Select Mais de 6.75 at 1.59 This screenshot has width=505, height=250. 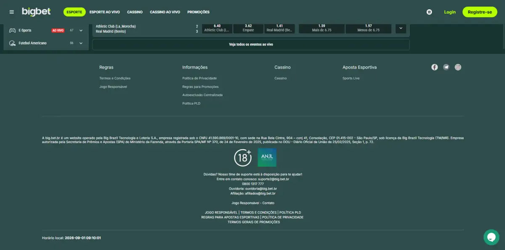(322, 28)
